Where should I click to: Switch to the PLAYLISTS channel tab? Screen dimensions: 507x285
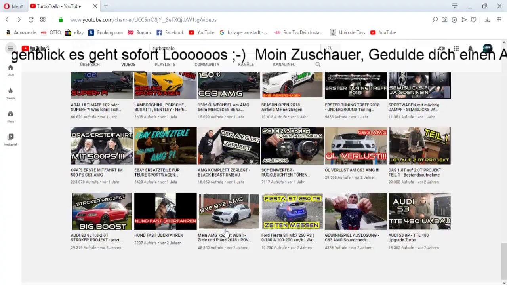point(165,64)
